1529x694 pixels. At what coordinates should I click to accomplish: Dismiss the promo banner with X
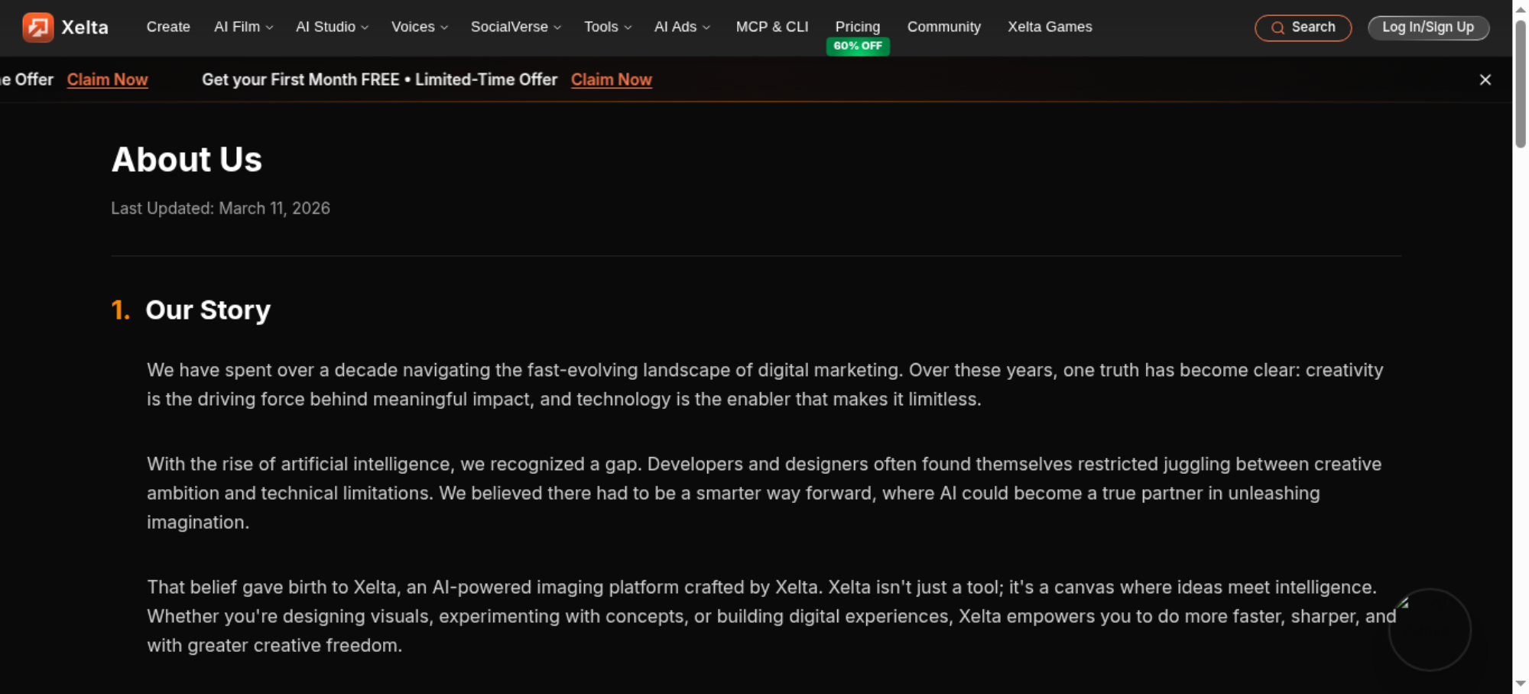(x=1485, y=79)
